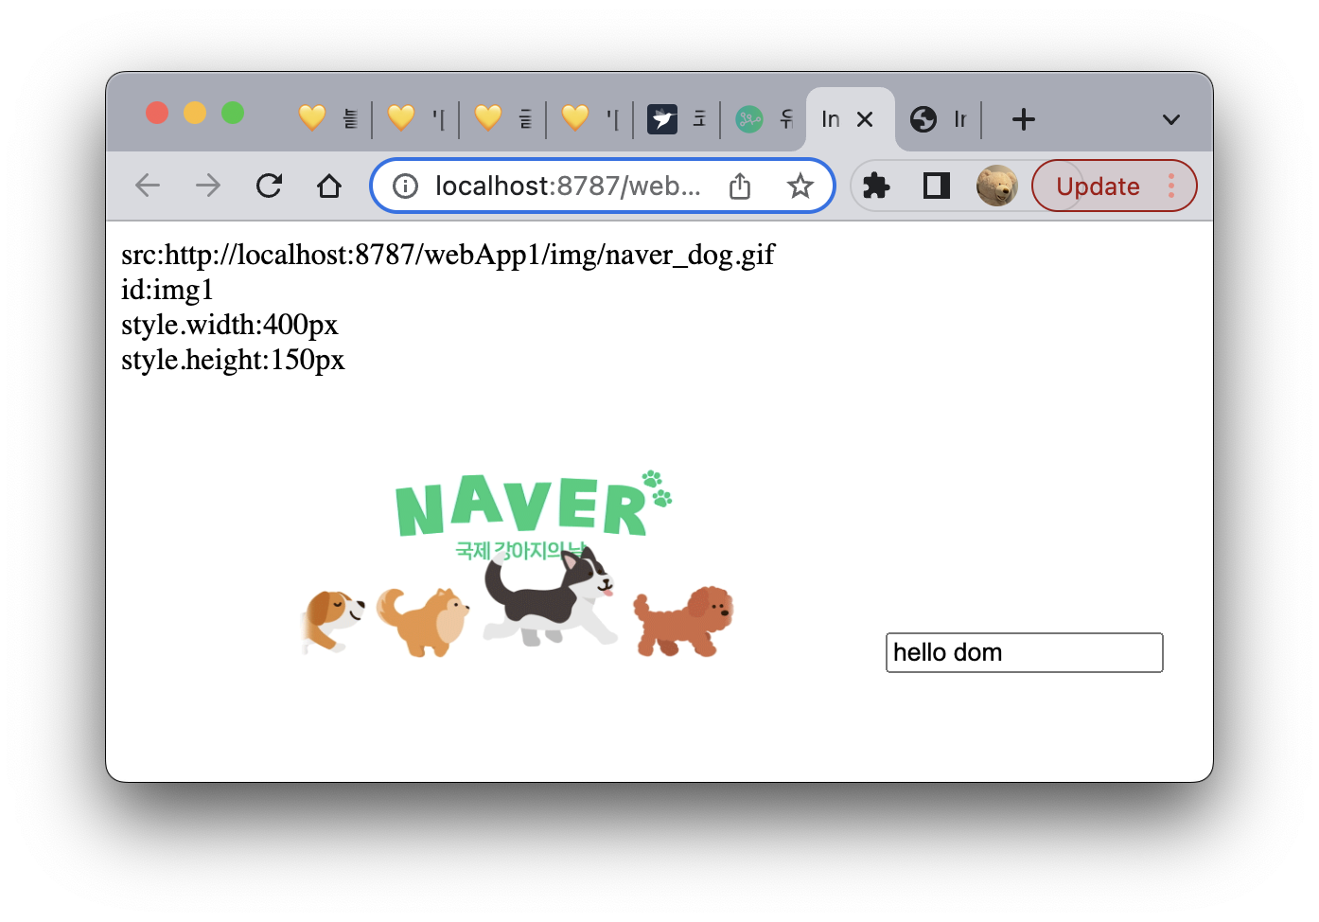Switch to the second yellow-heart tab
Image resolution: width=1319 pixels, height=922 pixels.
click(415, 119)
